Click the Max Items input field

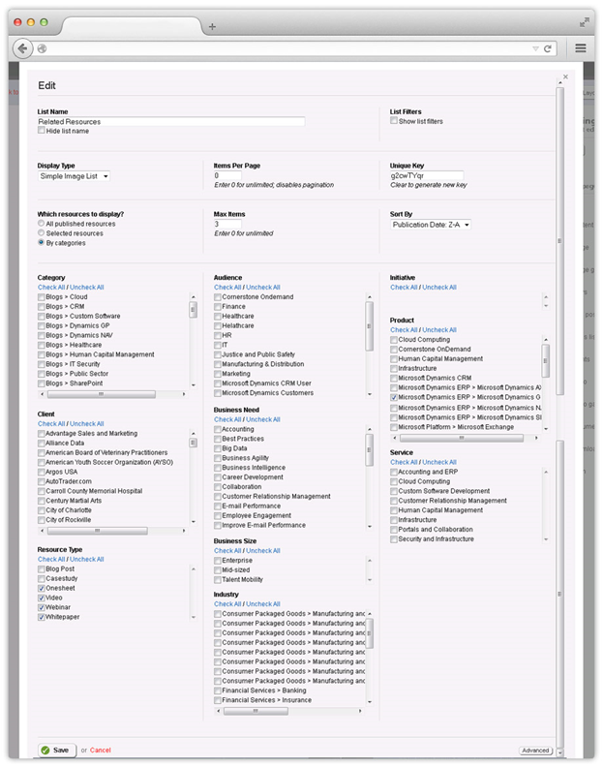pos(227,224)
